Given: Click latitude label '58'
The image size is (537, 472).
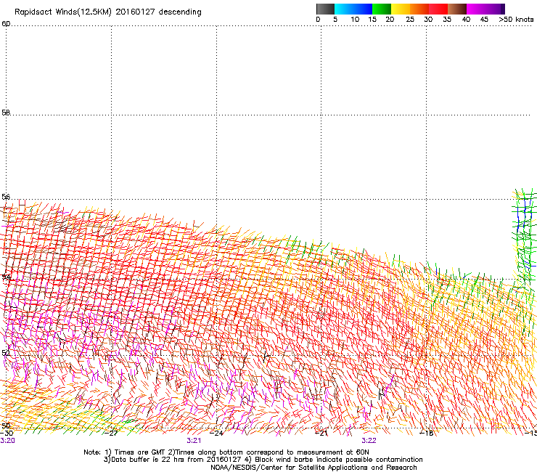Looking at the screenshot, I should (x=6, y=113).
